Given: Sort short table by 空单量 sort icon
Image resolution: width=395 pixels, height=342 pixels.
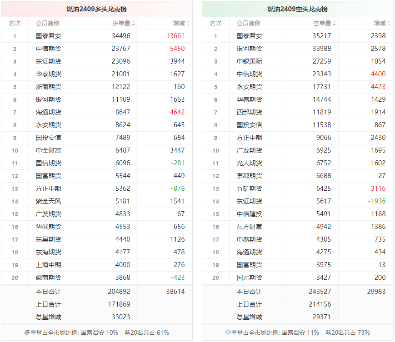Looking at the screenshot, I should click(334, 24).
